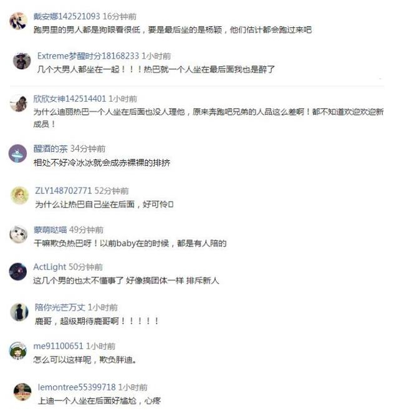This screenshot has width=399, height=416.
Task: Open ActLight's dark round avatar
Action: [17, 272]
